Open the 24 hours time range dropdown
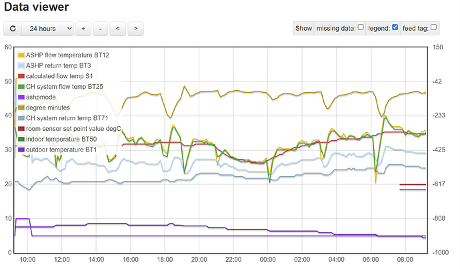Image resolution: width=460 pixels, height=269 pixels. [x=47, y=29]
